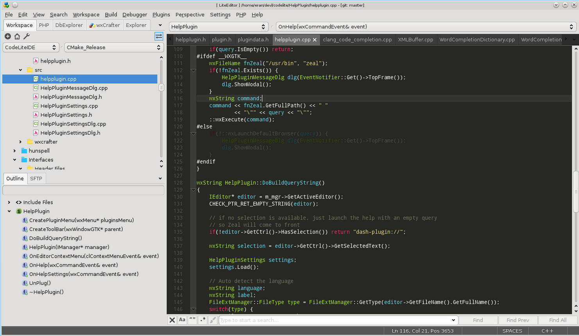This screenshot has width=579, height=336.
Task: Click the Include Files icon in Outline
Action: (18, 202)
